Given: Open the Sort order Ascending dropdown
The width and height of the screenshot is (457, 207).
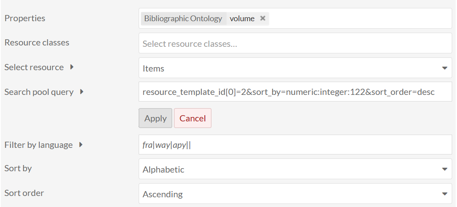Looking at the screenshot, I should coord(295,194).
